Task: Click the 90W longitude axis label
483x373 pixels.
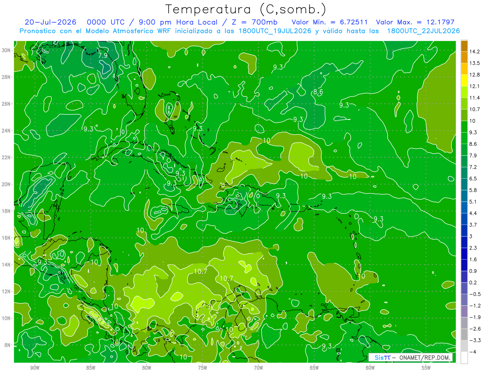Action: (x=35, y=368)
